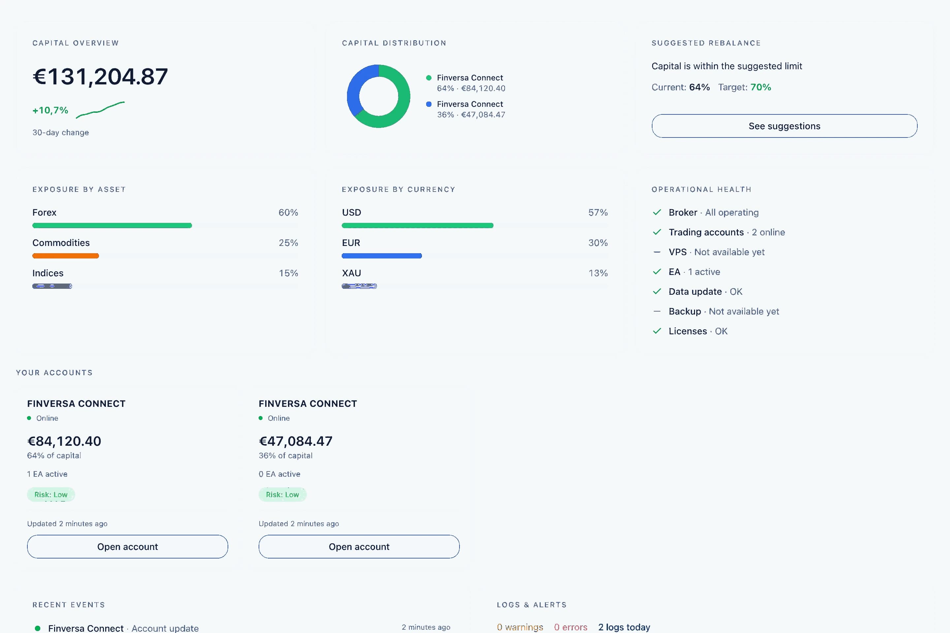Click the green legend dot in Capital Distribution
The height and width of the screenshot is (633, 950).
pos(428,77)
